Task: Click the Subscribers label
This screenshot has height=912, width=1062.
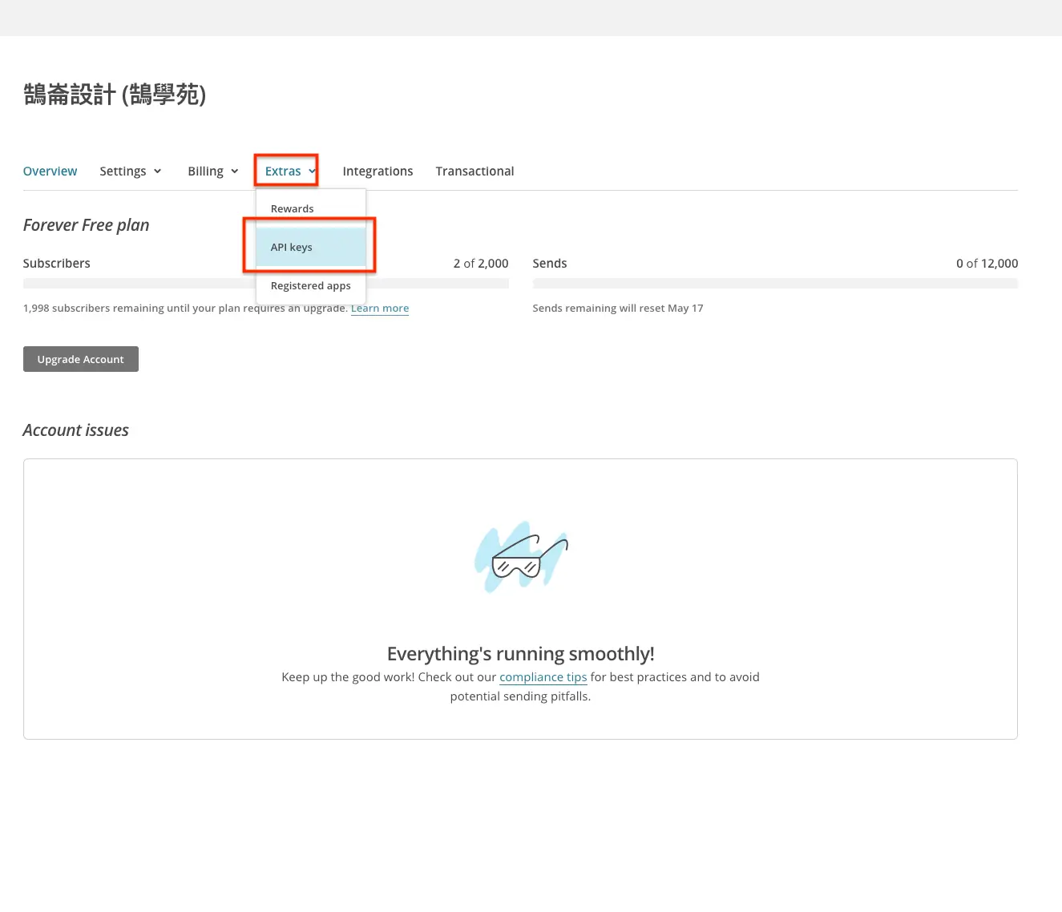Action: pyautogui.click(x=57, y=263)
